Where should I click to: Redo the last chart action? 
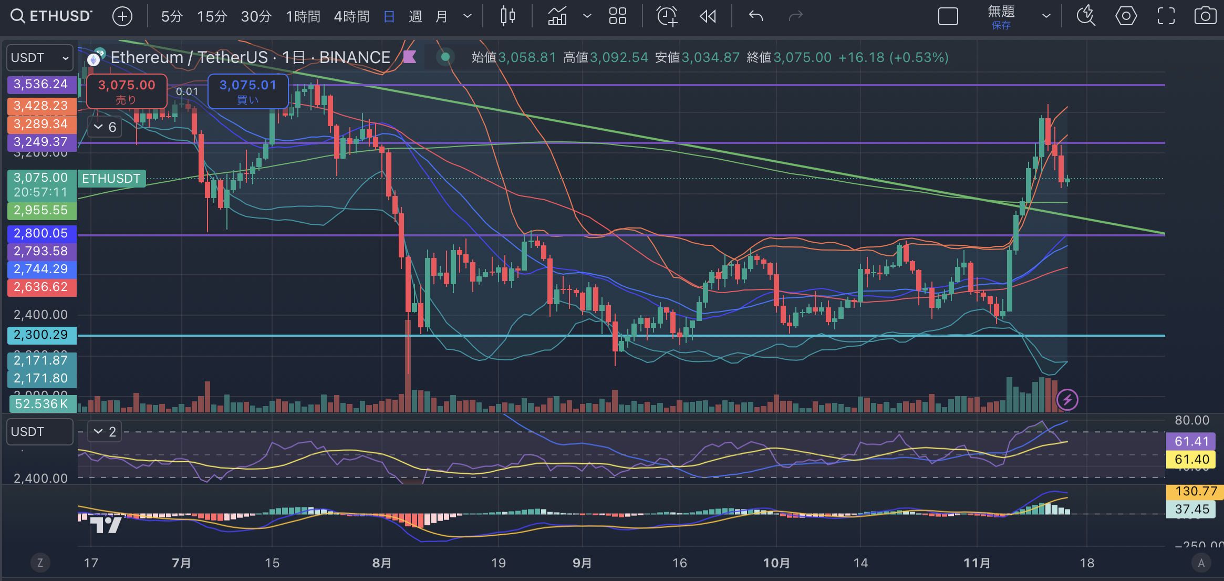pyautogui.click(x=796, y=16)
